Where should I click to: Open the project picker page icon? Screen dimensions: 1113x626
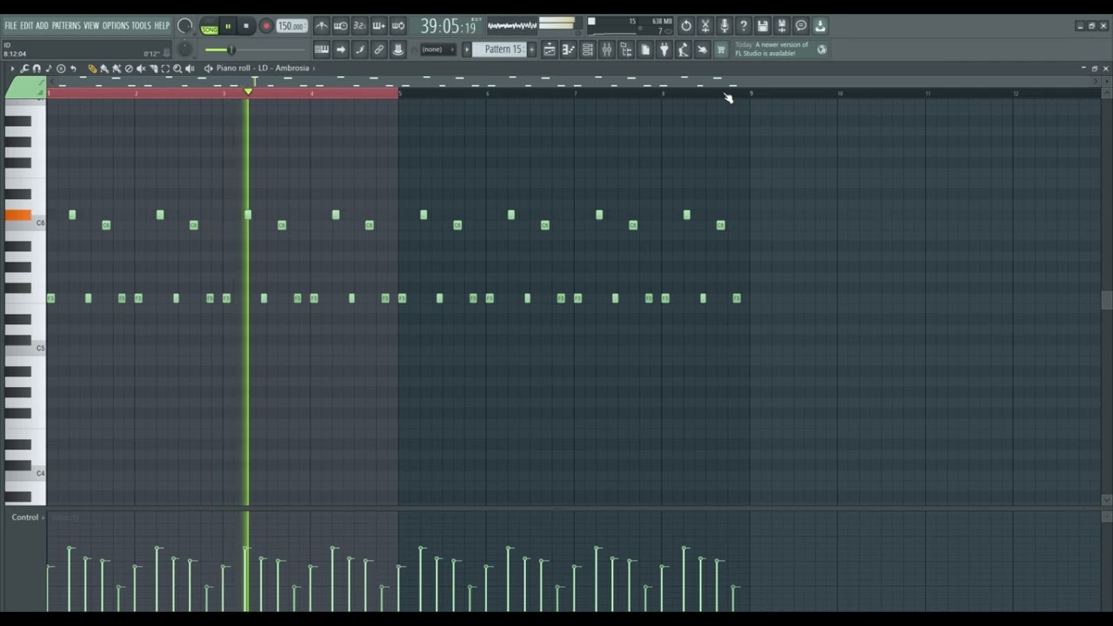(645, 50)
